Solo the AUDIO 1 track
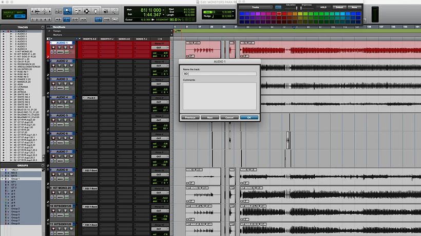 click(65, 48)
